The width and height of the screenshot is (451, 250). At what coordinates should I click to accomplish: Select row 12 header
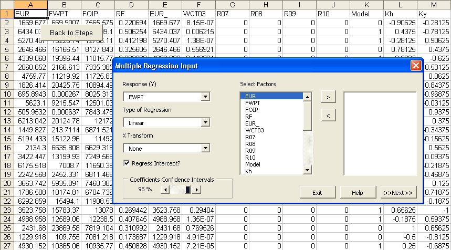click(7, 112)
